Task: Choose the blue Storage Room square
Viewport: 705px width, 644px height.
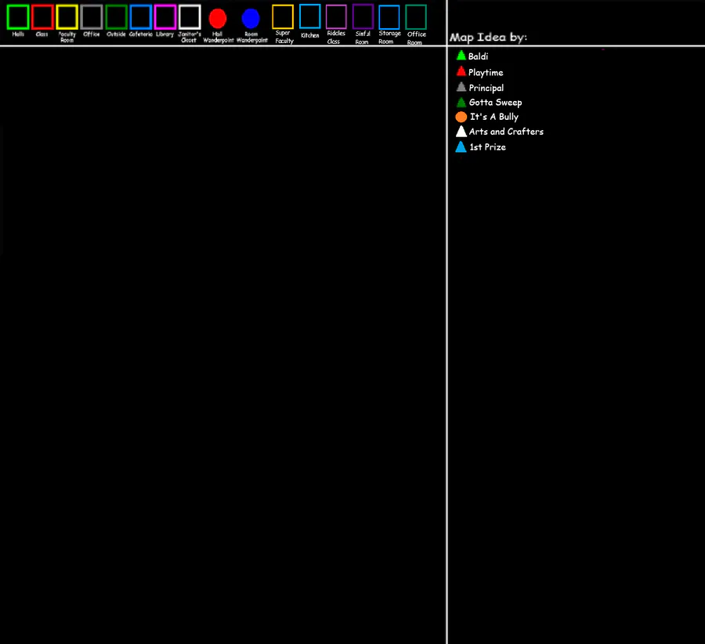Action: (x=389, y=17)
